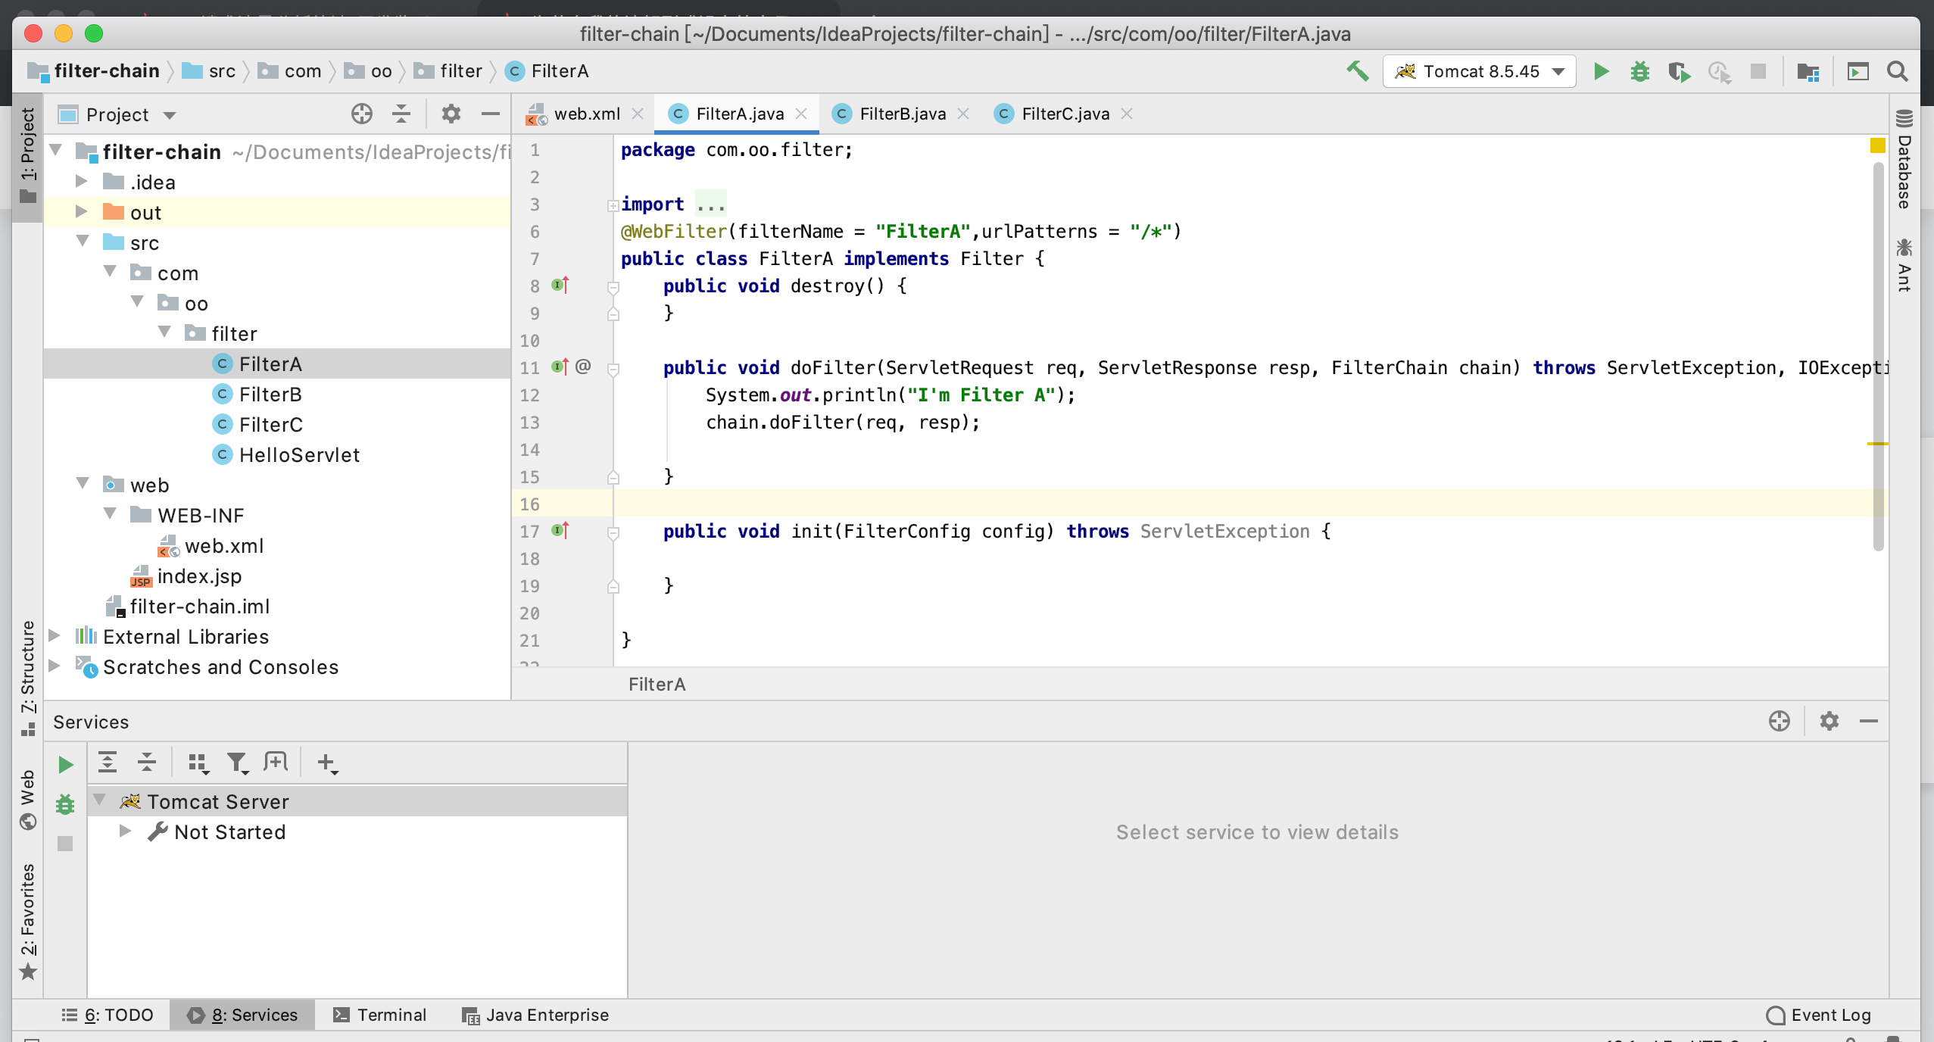Select index.jsp in the project tree
The height and width of the screenshot is (1042, 1934).
(x=186, y=576)
